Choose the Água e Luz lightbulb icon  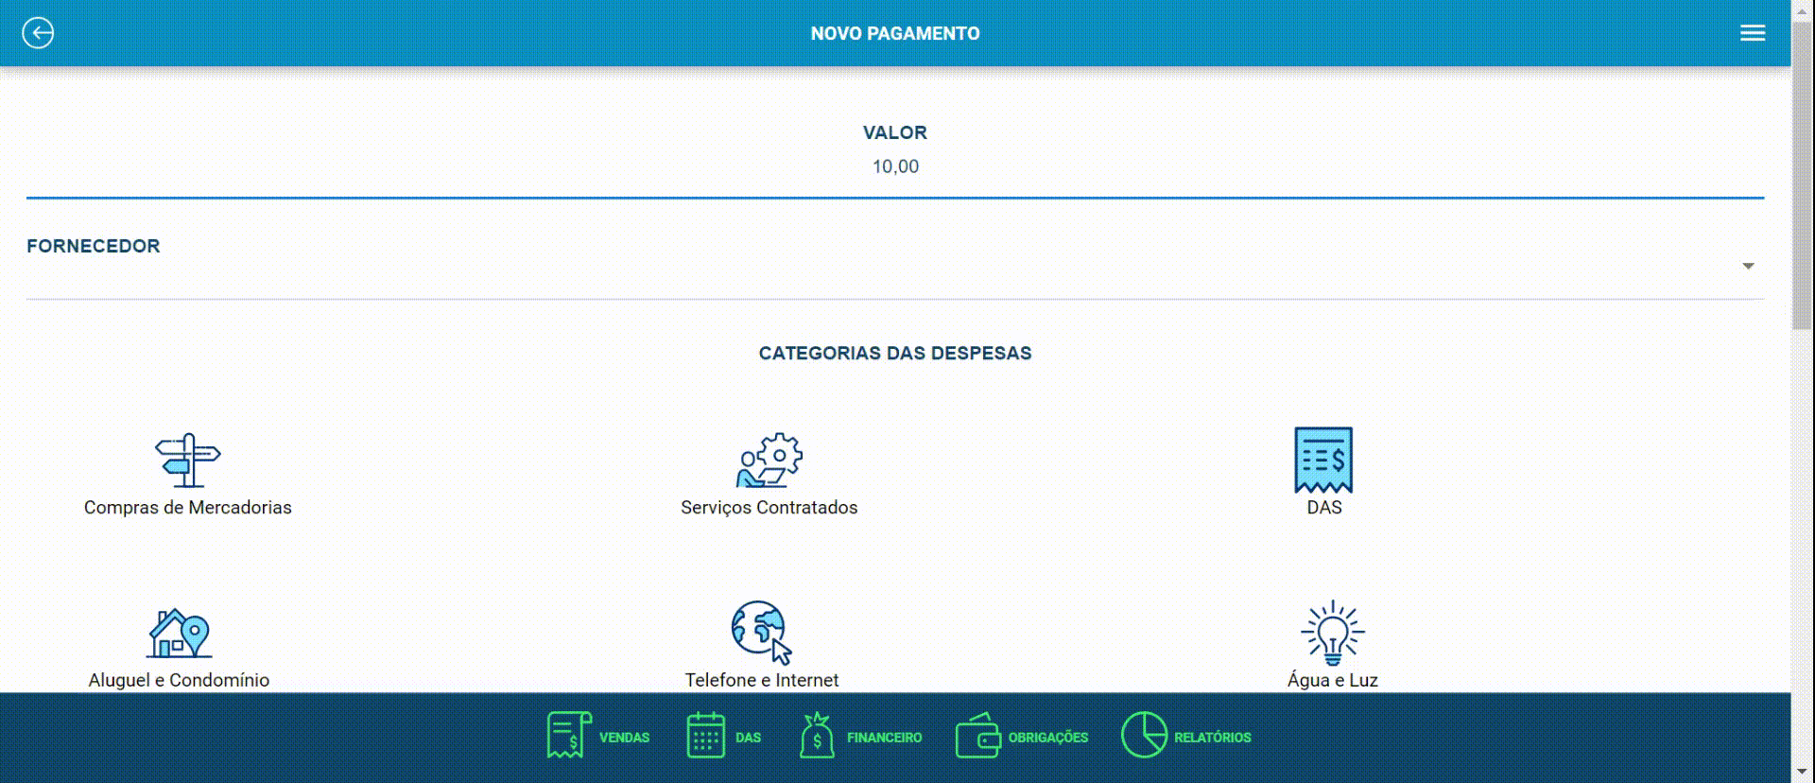click(1332, 632)
